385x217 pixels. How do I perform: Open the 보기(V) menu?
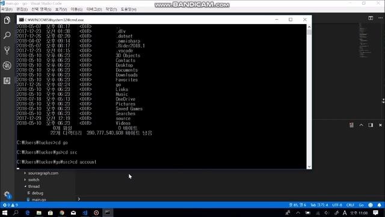tap(61, 10)
